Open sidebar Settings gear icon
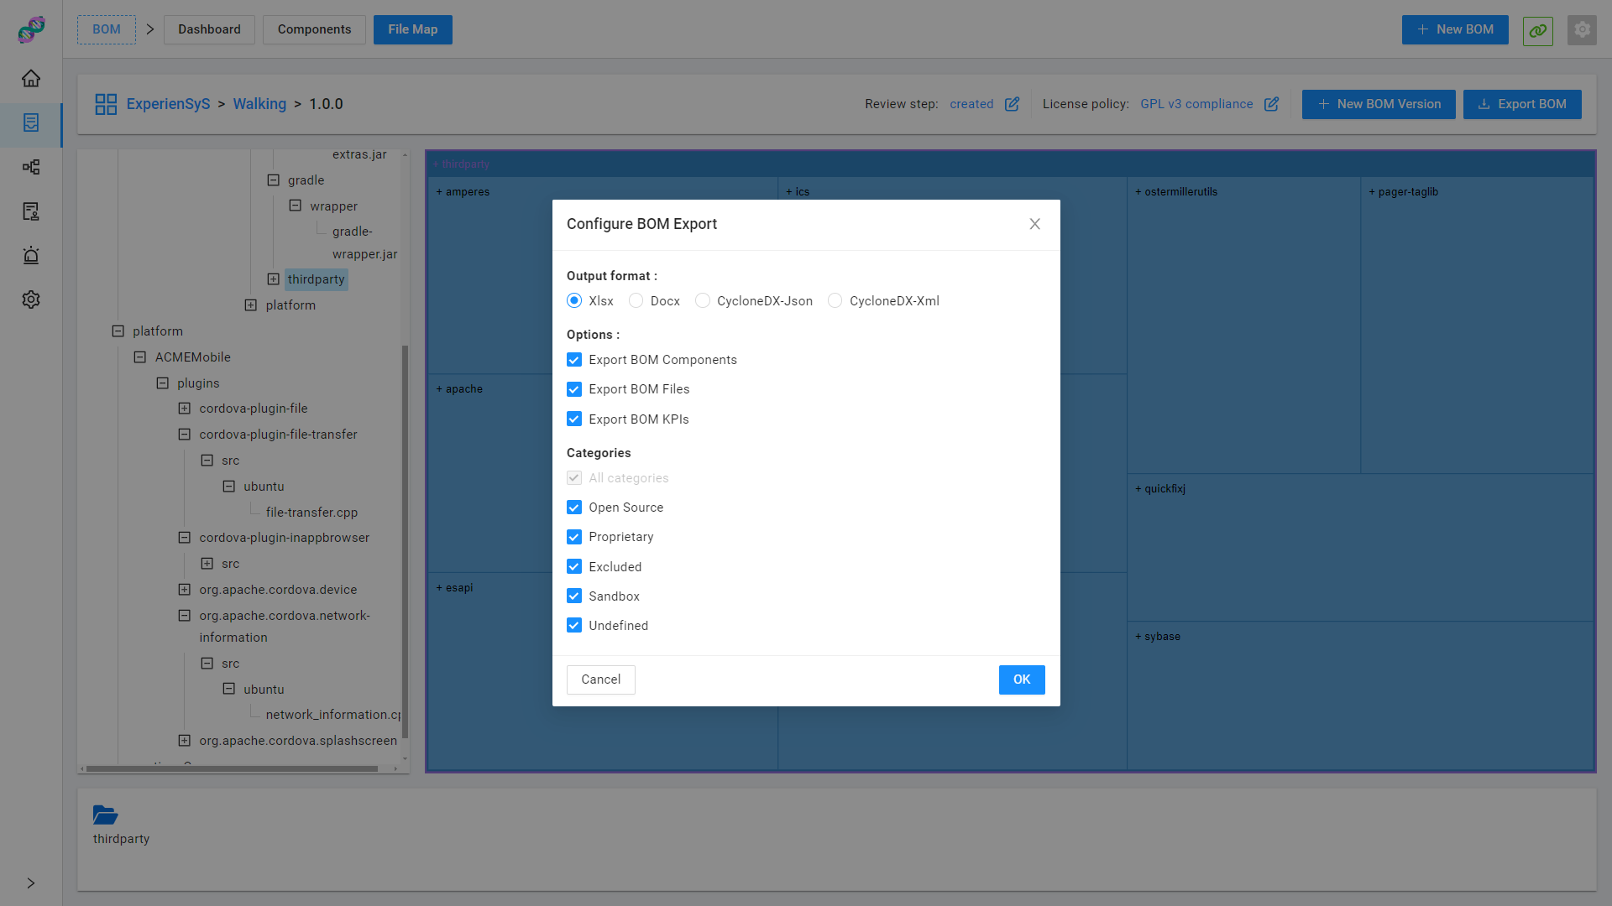 (31, 299)
